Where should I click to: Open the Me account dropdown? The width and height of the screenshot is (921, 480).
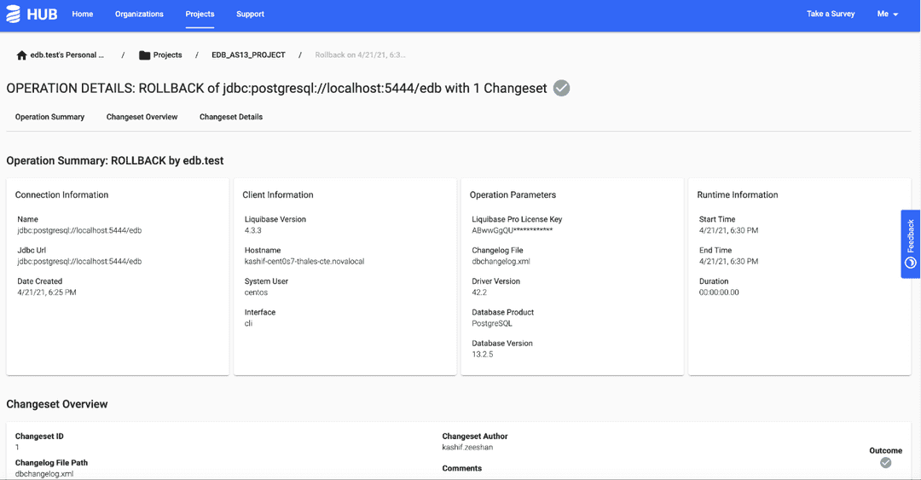coord(888,14)
